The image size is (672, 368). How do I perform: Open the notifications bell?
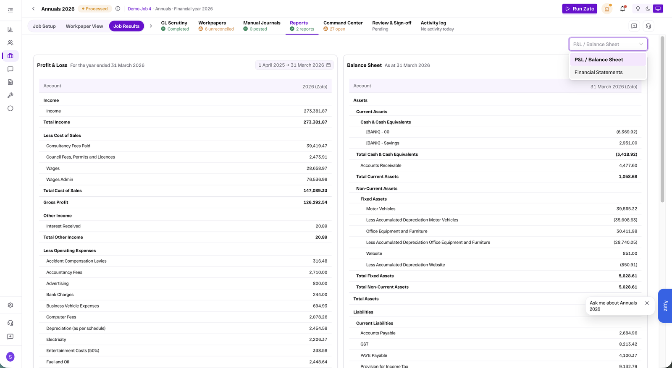[623, 9]
